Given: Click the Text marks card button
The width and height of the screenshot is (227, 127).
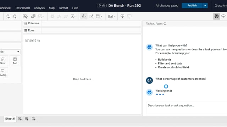Looking at the screenshot, I should click(x=15, y=61).
